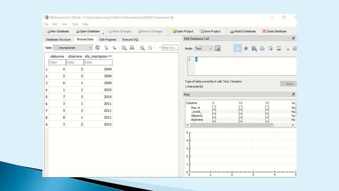Open the dropdown arrow beside Open Database
Viewport: 339px width, 191px height.
(x=103, y=33)
